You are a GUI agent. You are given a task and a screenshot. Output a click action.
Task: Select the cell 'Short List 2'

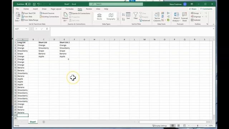pos(64,42)
